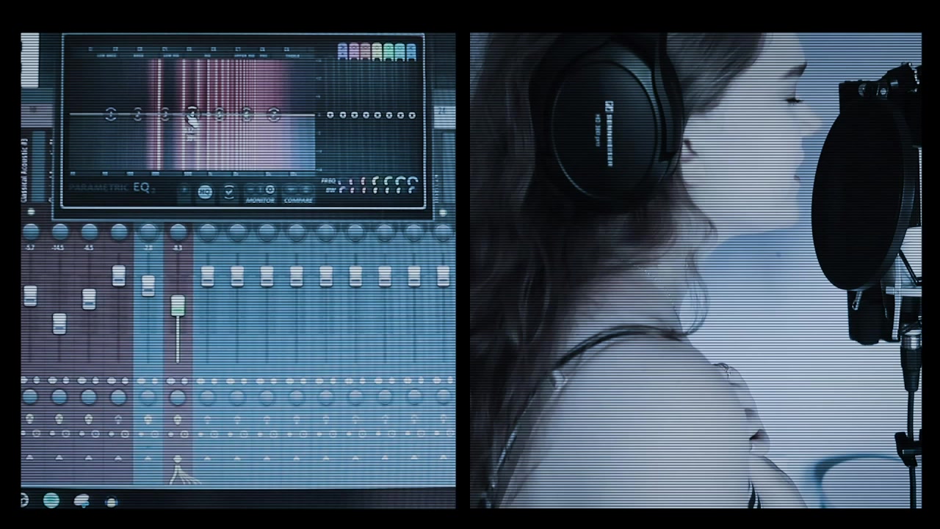Viewport: 940px width, 529px height.
Task: Grab the green fader on the -8.3 channel
Action: (x=178, y=306)
